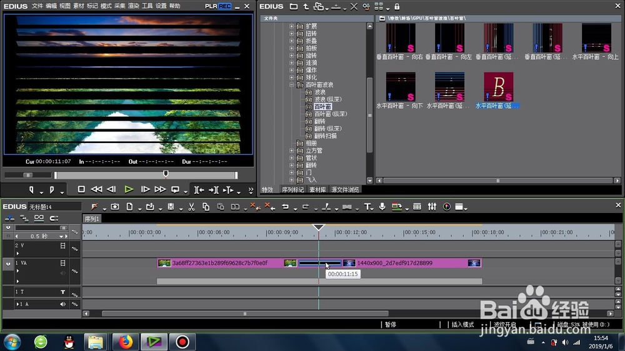Expand the 2 V track disclosure triangle
This screenshot has height=351, width=625.
tap(17, 254)
